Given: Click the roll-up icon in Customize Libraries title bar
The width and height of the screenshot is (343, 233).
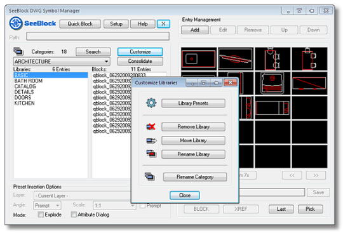Looking at the screenshot, I should tap(204, 83).
